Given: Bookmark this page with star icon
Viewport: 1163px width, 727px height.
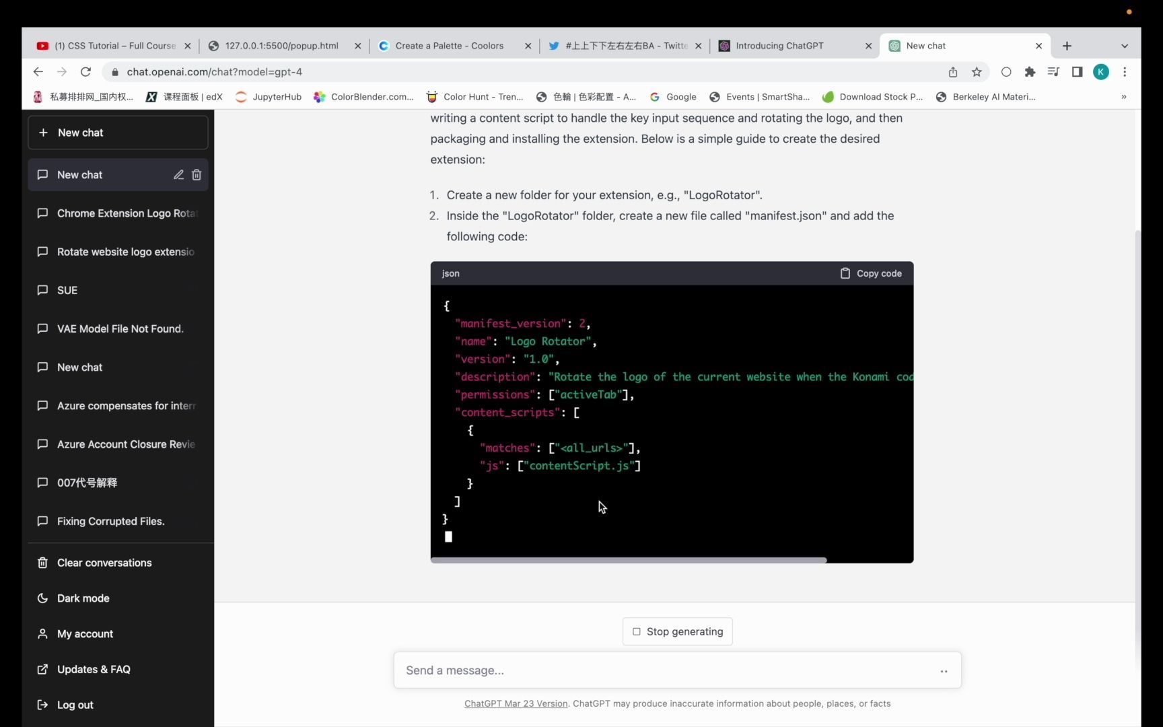Looking at the screenshot, I should click(977, 72).
